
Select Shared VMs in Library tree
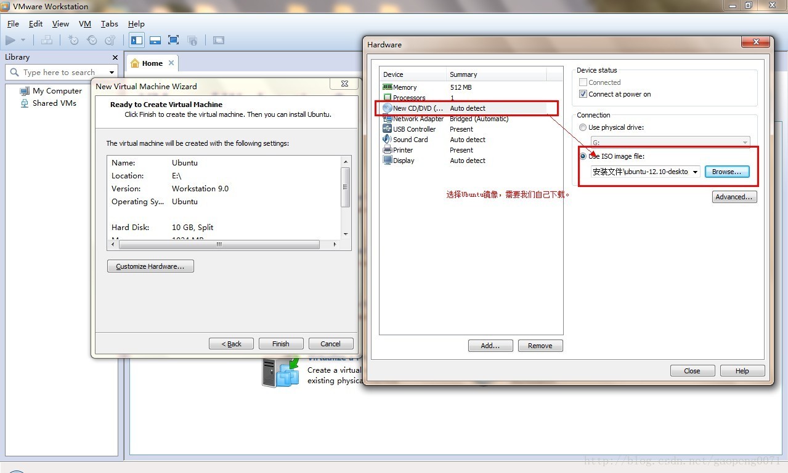pos(54,103)
